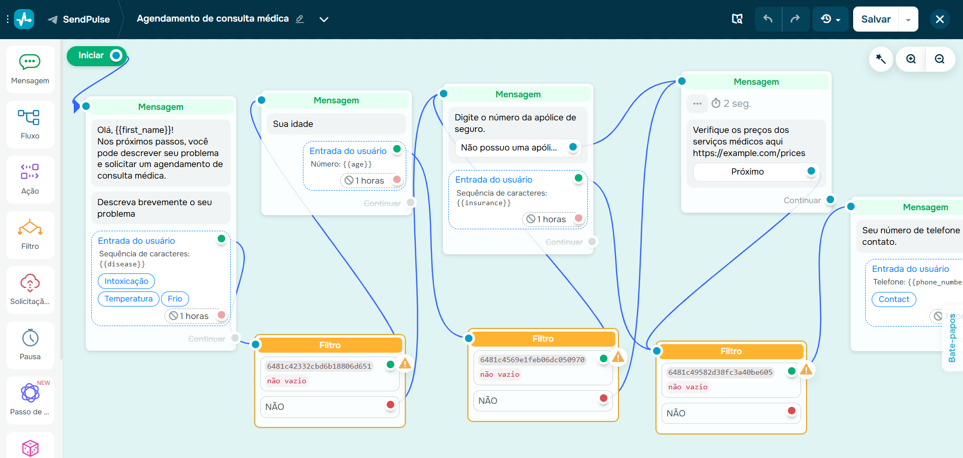Open the middle Filtro block header
963x458 pixels.
(x=543, y=339)
